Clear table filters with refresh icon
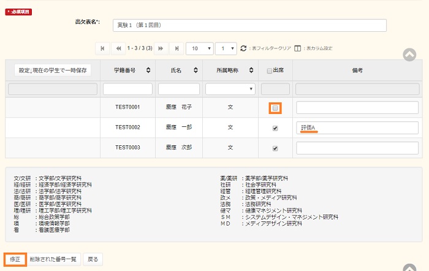This screenshot has width=429, height=271. point(243,48)
